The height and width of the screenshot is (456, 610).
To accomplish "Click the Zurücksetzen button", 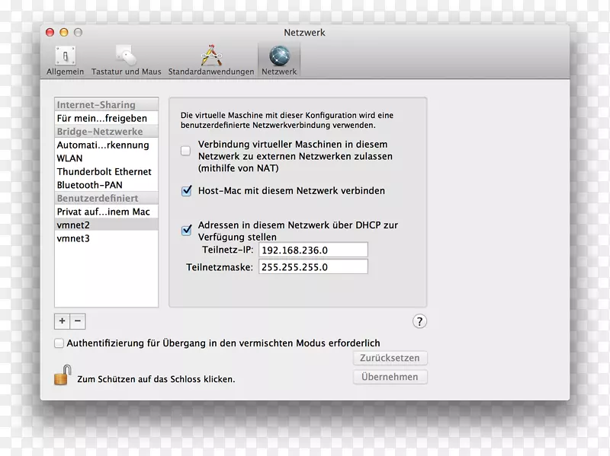I will click(390, 358).
